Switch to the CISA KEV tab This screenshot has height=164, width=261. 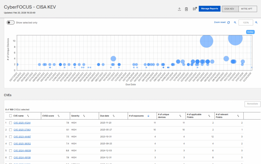pyautogui.click(x=230, y=9)
